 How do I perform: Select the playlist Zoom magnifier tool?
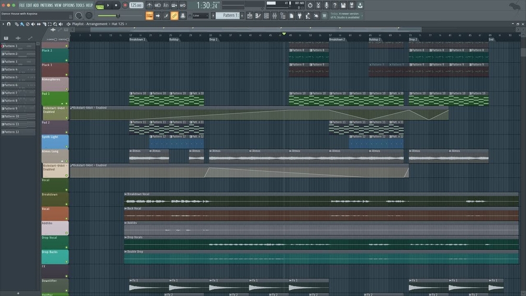pyautogui.click(x=55, y=24)
